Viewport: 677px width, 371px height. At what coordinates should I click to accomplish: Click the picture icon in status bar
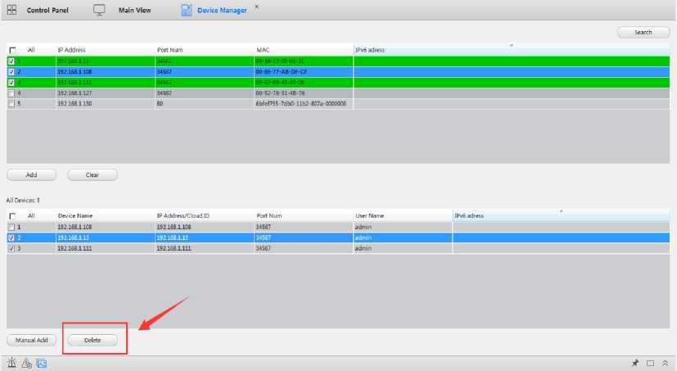tap(41, 363)
